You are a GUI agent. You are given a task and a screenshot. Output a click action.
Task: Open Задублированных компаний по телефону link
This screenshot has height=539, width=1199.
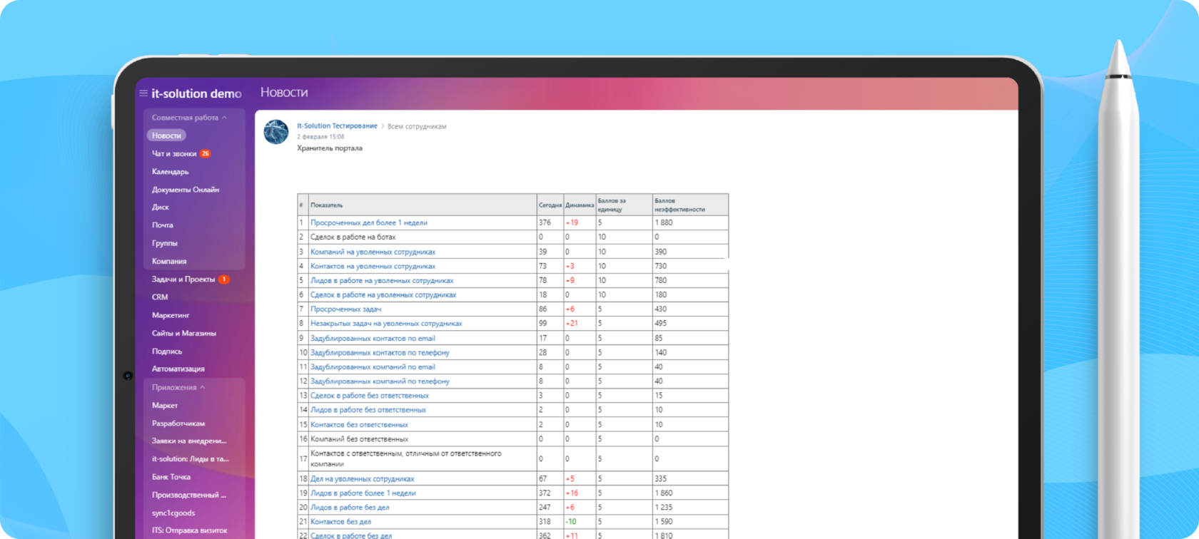(380, 381)
